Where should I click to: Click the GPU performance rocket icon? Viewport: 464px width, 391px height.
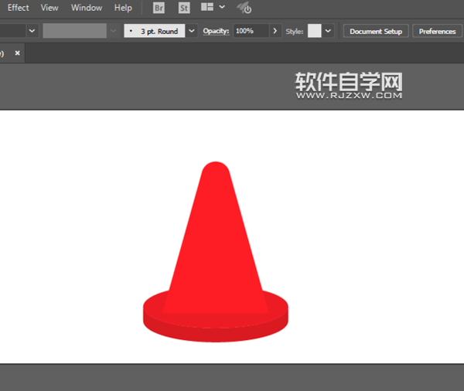[244, 8]
